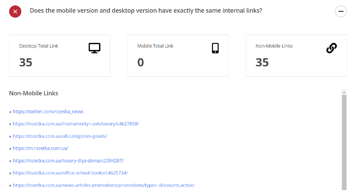Open the news-articles-promotions discounts link
Screen dimensions: 355x190
coord(103,185)
